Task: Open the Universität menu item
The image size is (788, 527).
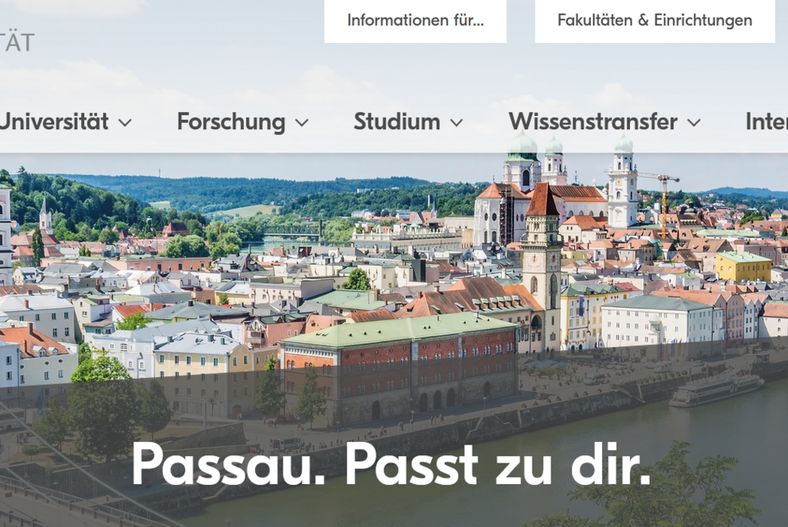Action: 54,121
